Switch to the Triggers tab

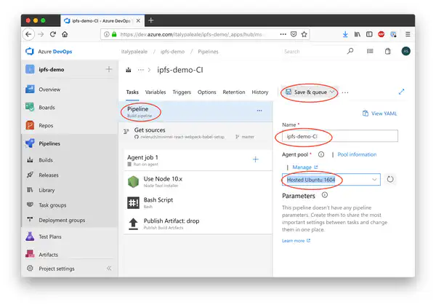(x=182, y=92)
